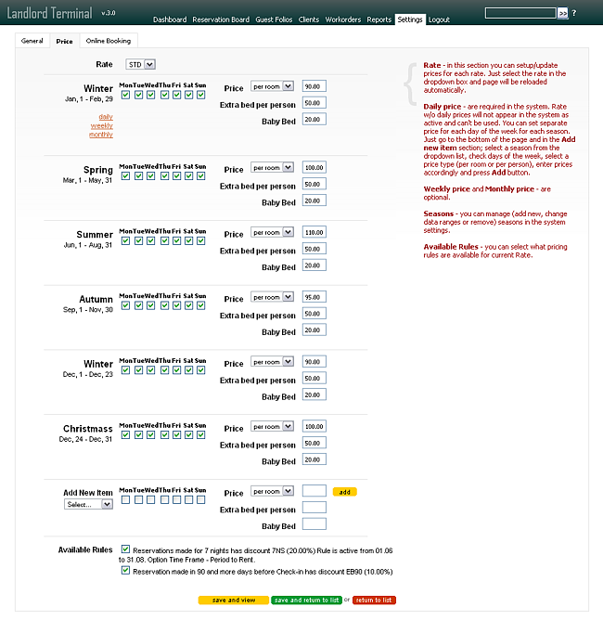Image resolution: width=603 pixels, height=620 pixels.
Task: Open Reservation Board in navigation
Action: click(x=221, y=19)
